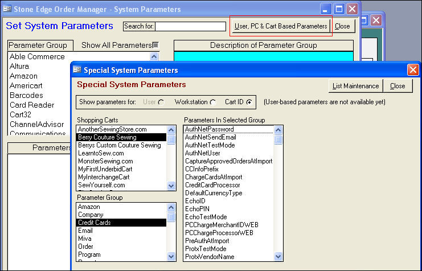
Task: Select AuthNetTestMode parameter
Action: (x=229, y=145)
